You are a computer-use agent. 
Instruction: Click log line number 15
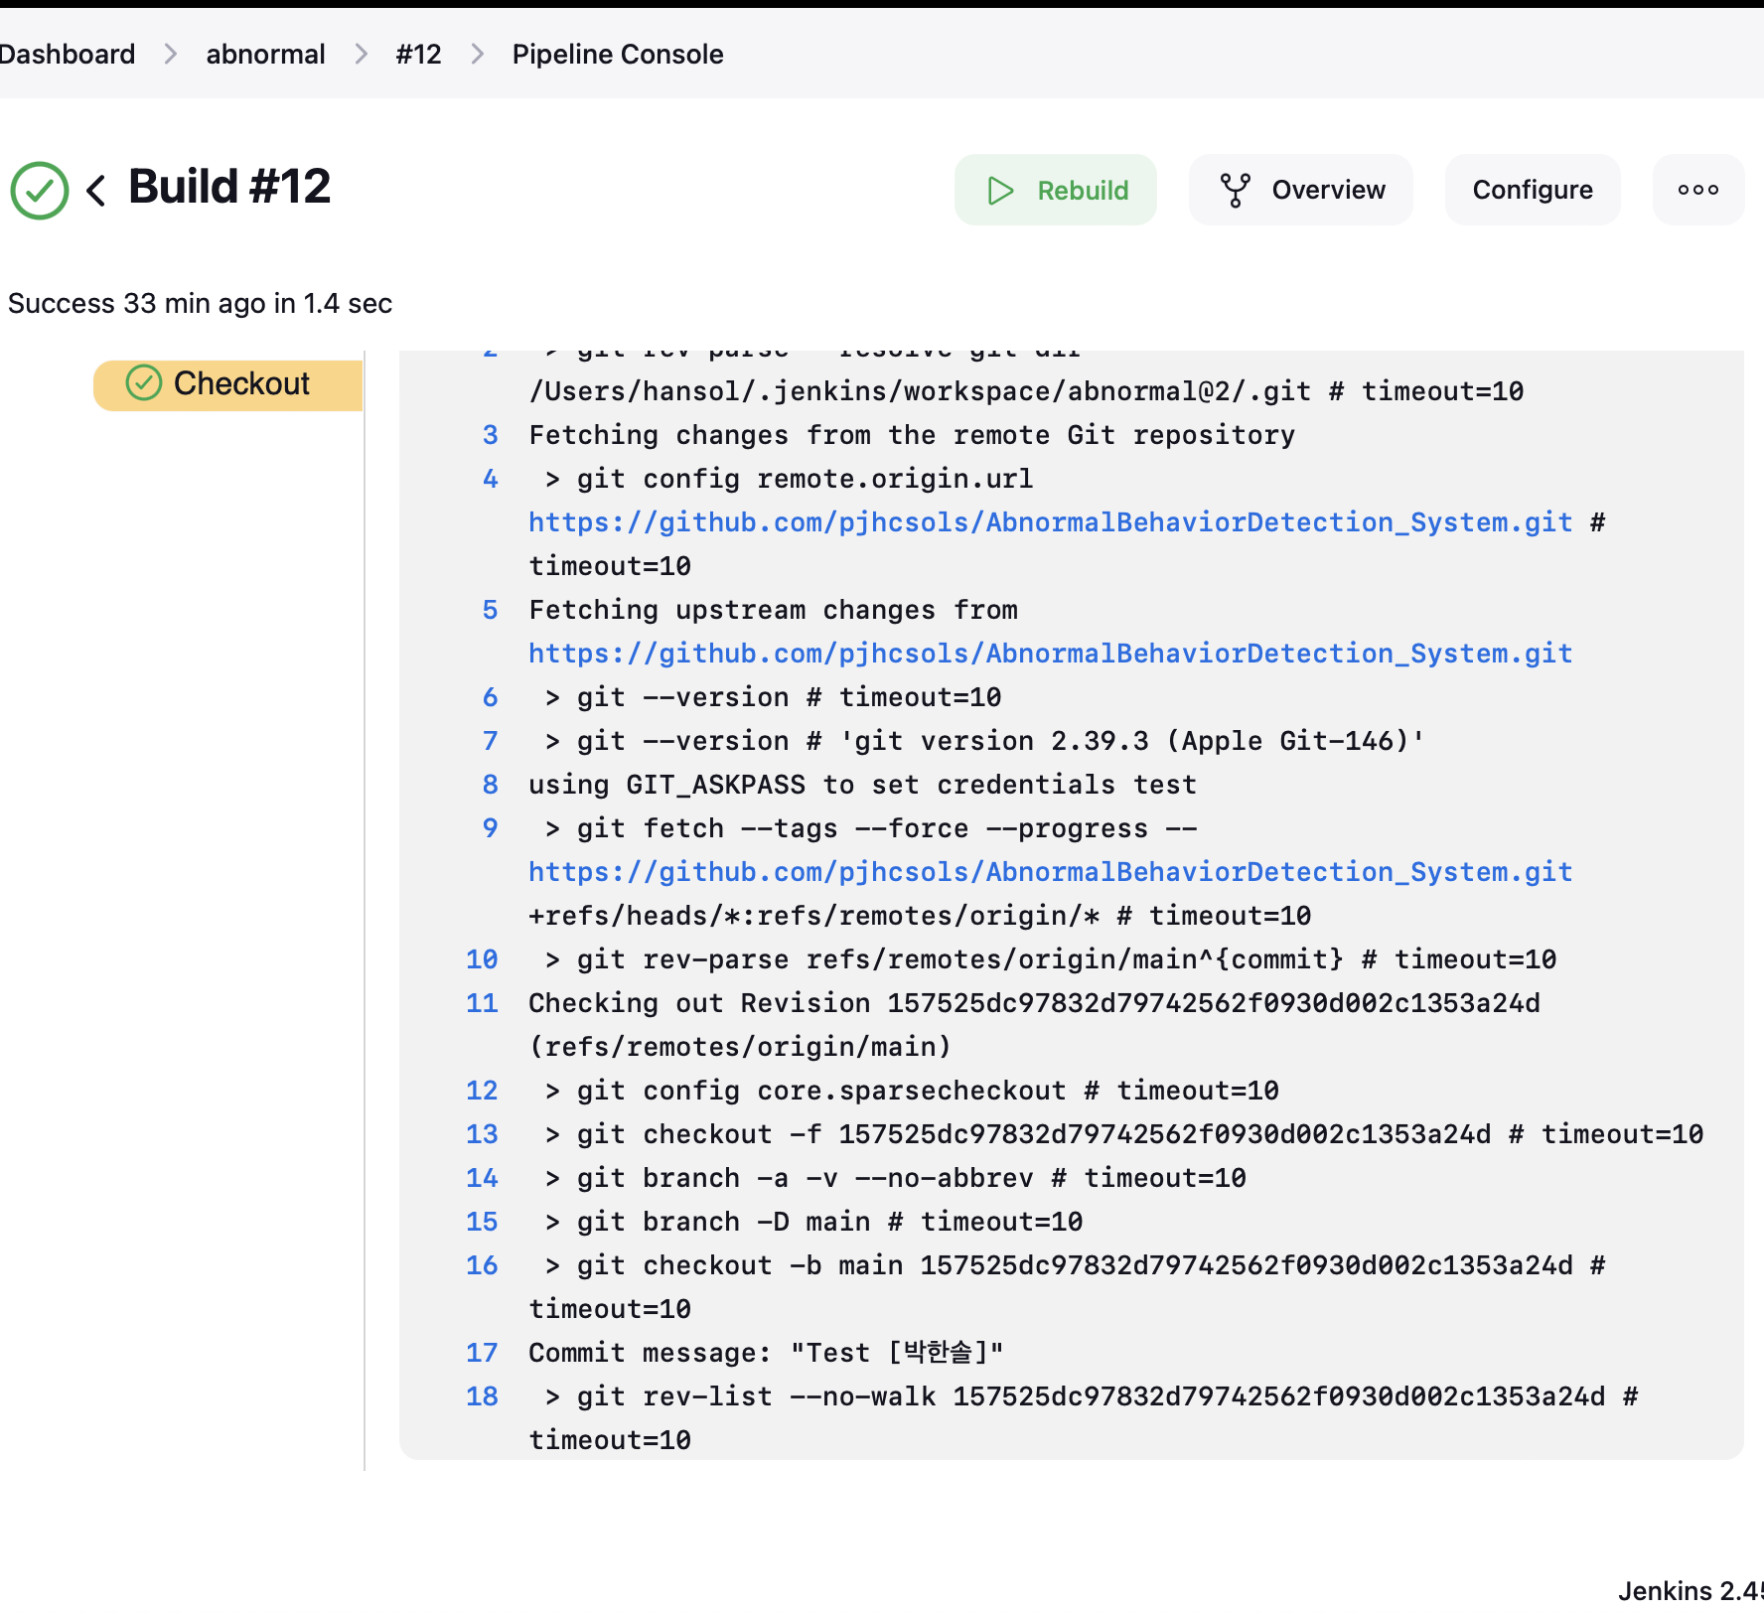pos(482,1222)
